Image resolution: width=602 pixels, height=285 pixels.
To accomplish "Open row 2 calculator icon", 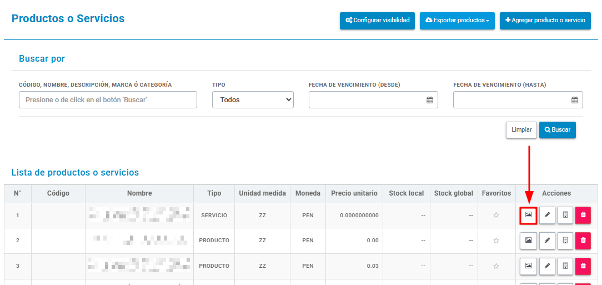I will (x=565, y=241).
